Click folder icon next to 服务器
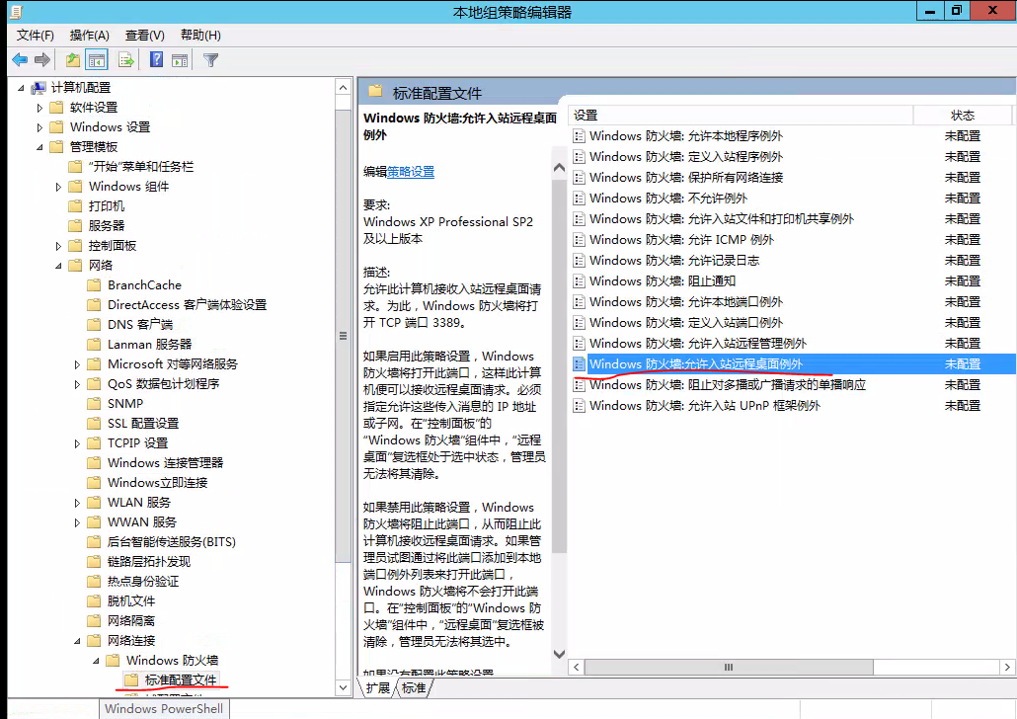This screenshot has height=719, width=1017. pos(76,226)
